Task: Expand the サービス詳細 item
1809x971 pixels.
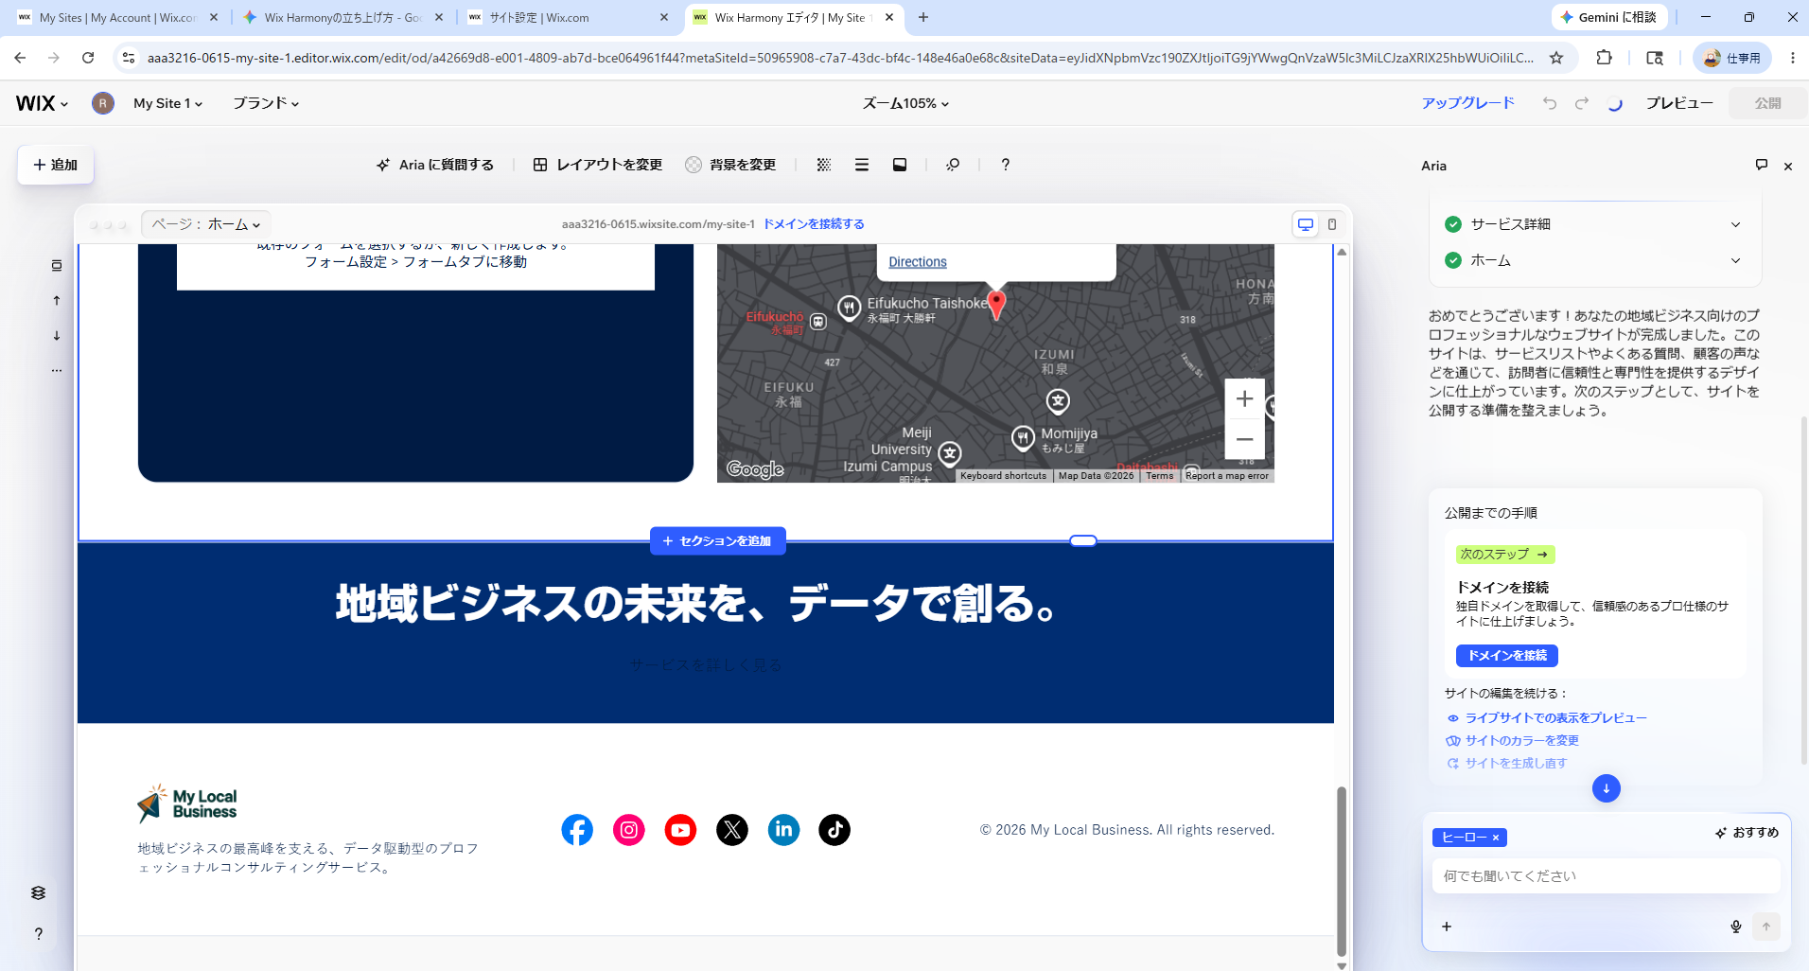Action: [x=1594, y=224]
